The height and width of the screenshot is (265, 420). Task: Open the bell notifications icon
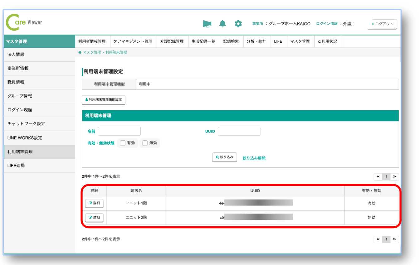pyautogui.click(x=222, y=24)
